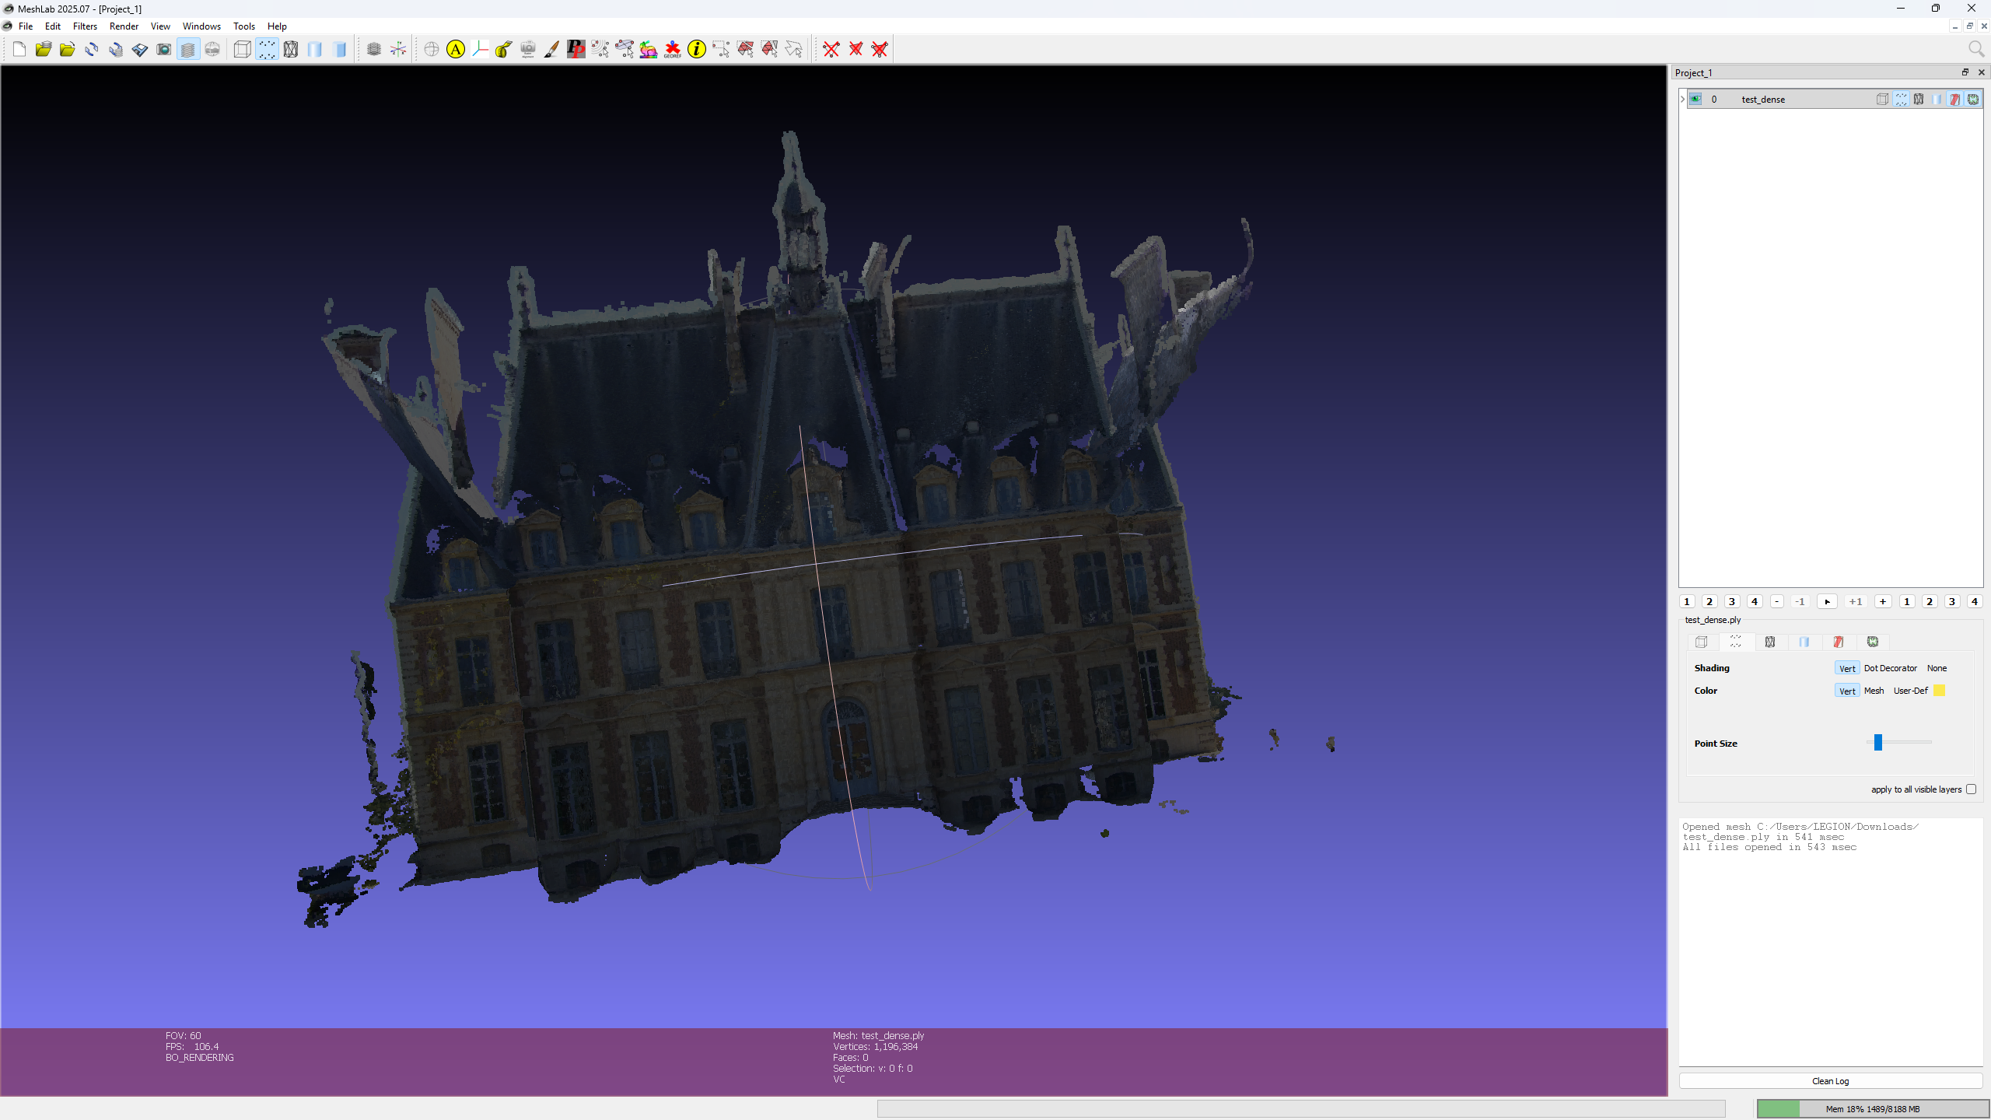1991x1120 pixels.
Task: Open the Render menu
Action: coord(124,26)
